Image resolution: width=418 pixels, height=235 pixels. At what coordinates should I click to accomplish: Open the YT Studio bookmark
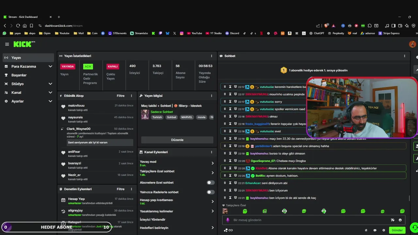[x=214, y=33]
